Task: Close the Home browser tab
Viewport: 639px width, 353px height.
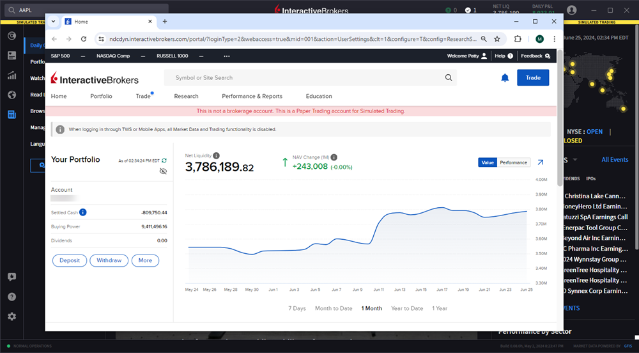Action: coord(150,21)
